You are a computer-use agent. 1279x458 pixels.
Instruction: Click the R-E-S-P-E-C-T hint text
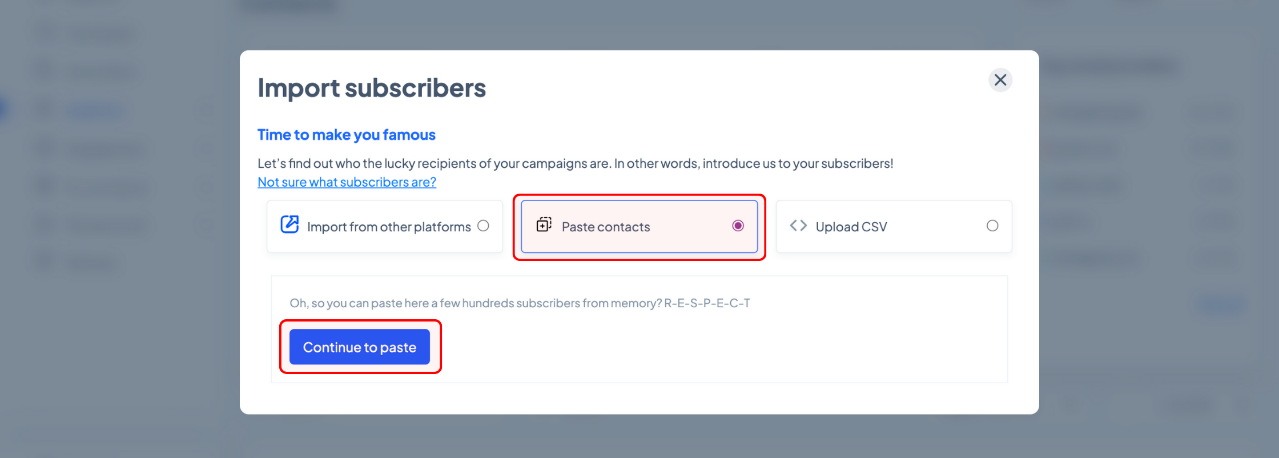coord(520,303)
